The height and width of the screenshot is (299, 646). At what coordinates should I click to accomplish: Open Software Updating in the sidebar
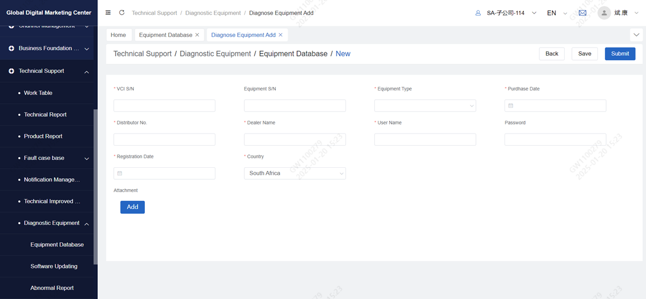pos(54,266)
